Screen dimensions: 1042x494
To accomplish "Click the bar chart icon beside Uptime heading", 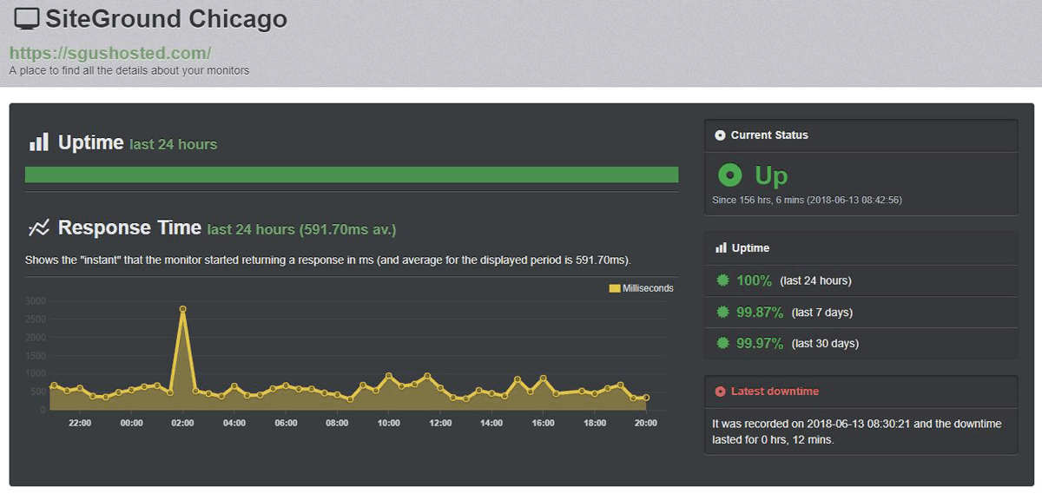I will [38, 142].
